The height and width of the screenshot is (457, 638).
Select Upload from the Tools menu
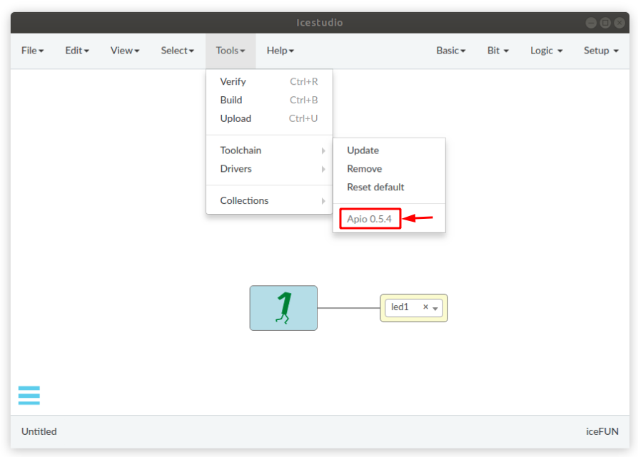click(x=236, y=118)
